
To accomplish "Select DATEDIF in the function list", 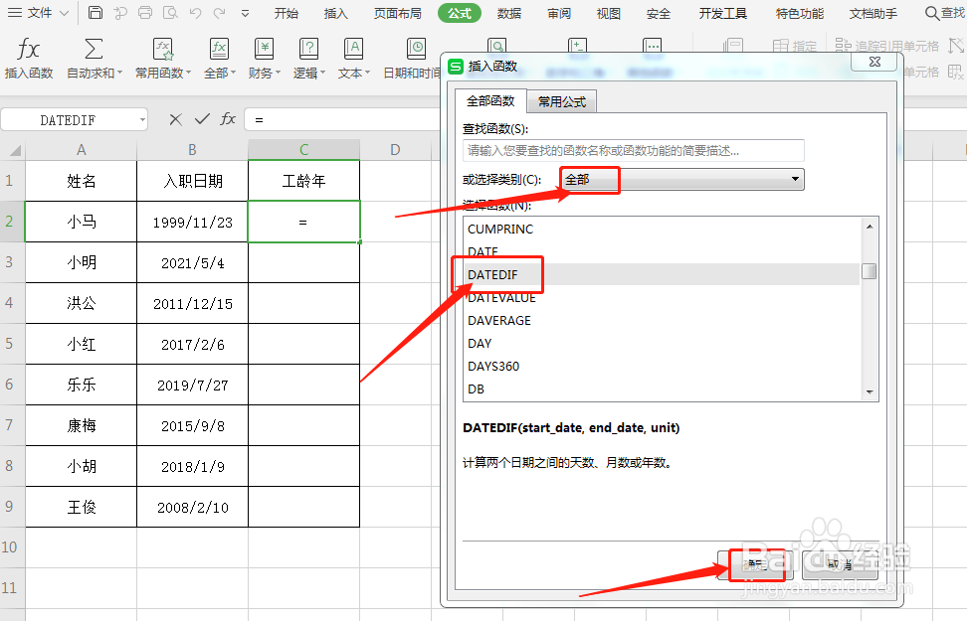I will click(x=496, y=274).
